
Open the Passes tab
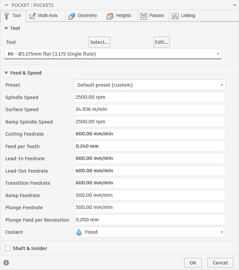(x=154, y=16)
